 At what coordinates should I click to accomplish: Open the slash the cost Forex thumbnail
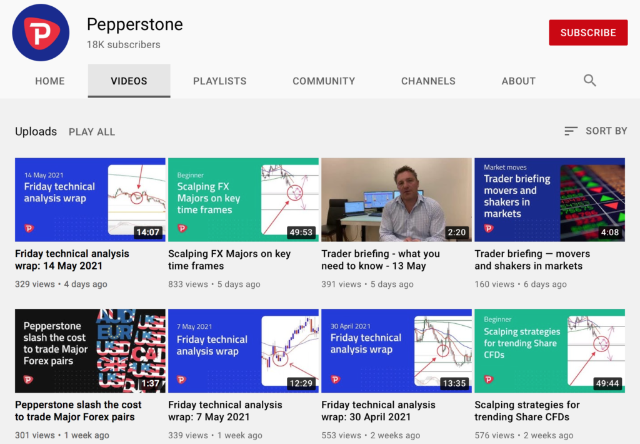(x=90, y=351)
